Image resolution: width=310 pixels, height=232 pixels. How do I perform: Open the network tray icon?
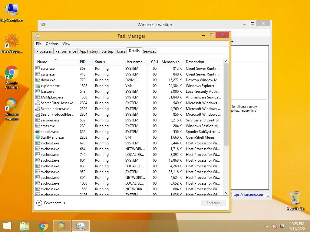tap(282, 226)
